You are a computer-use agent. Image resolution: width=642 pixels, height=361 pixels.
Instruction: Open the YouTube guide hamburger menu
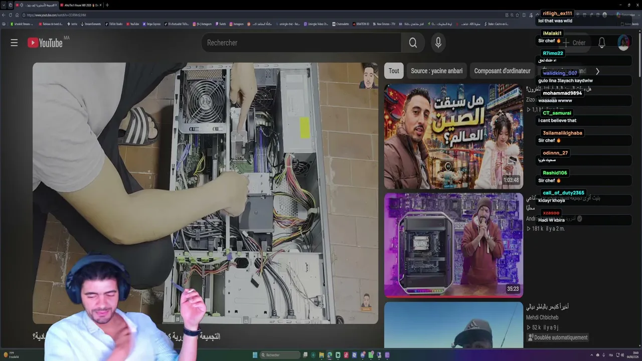pyautogui.click(x=14, y=43)
